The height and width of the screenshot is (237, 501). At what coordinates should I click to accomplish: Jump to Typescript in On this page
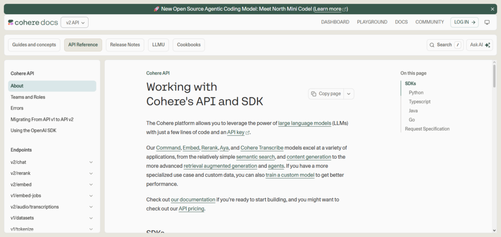pos(419,102)
